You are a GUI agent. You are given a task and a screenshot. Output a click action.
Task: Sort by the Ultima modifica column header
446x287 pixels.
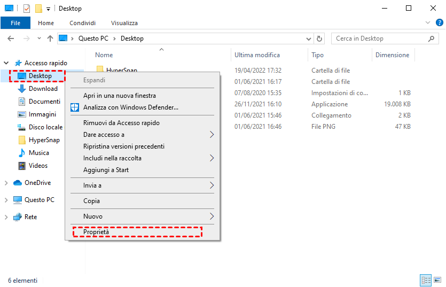(257, 55)
